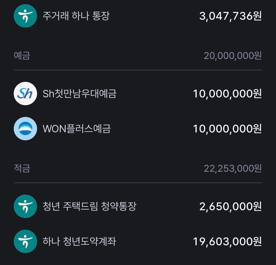
Task: Open the 주거래 하나 통장 account
Action: click(76, 16)
